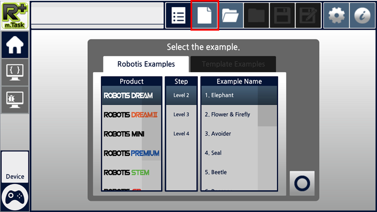The height and width of the screenshot is (212, 377).
Task: Click the Product column header
Action: pyautogui.click(x=132, y=81)
